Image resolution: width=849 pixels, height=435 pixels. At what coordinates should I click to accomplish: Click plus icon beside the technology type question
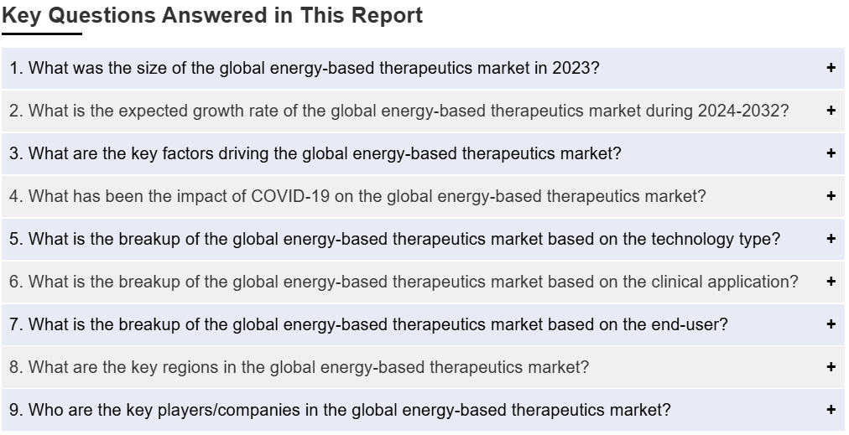[x=831, y=239]
